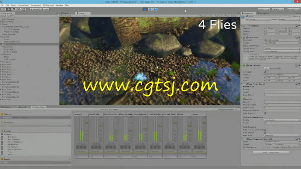This screenshot has width=301, height=169.
Task: Toggle the Center pivot mode button
Action: (35, 9)
